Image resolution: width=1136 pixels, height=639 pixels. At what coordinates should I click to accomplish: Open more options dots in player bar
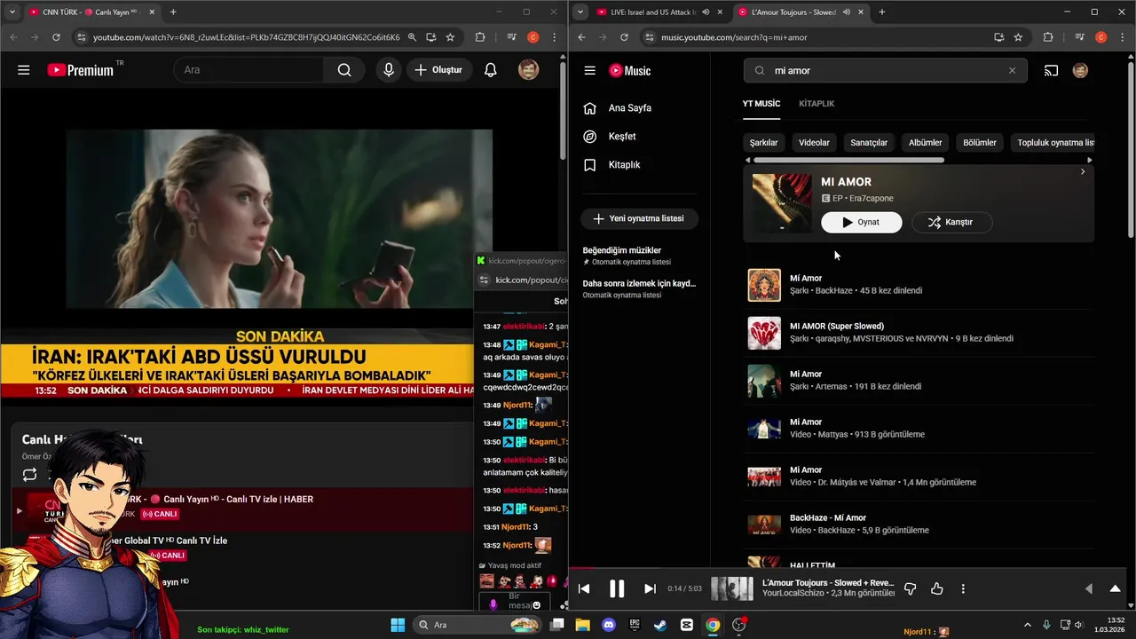coord(963,588)
